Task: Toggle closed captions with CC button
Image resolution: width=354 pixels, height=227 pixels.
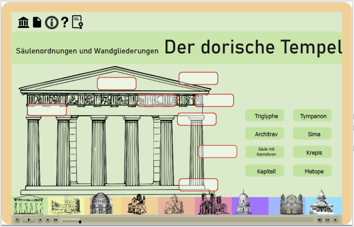Action: tap(327, 220)
